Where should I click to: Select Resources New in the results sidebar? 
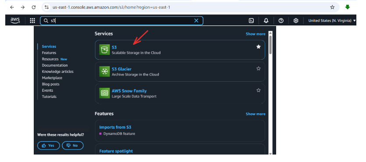click(54, 59)
